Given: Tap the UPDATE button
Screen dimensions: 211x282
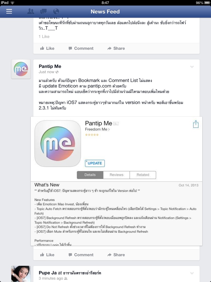Looking at the screenshot, I should 95,163.
